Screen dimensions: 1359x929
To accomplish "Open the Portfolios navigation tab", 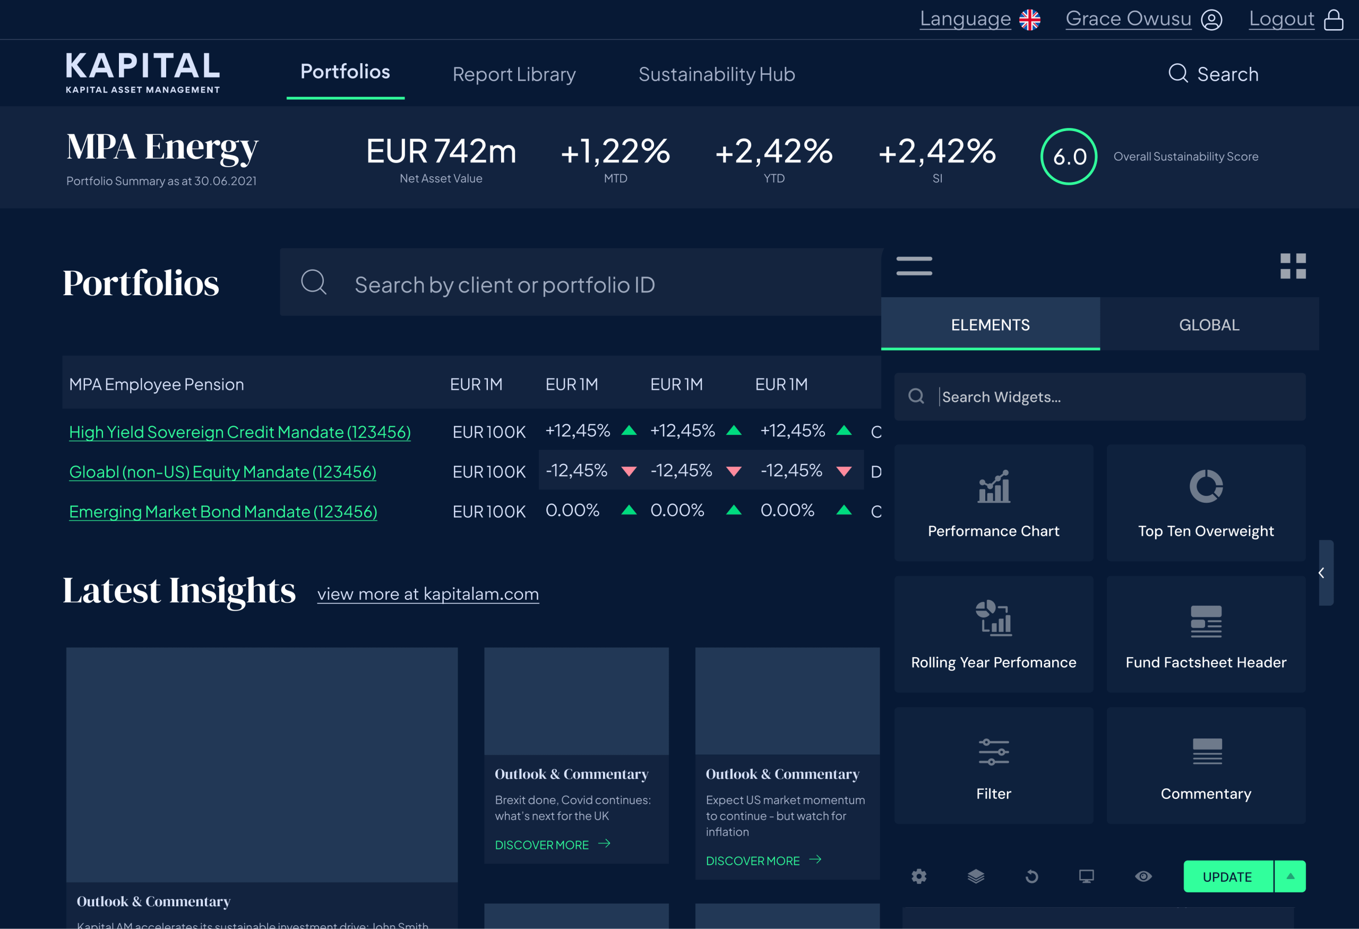I will [x=345, y=72].
